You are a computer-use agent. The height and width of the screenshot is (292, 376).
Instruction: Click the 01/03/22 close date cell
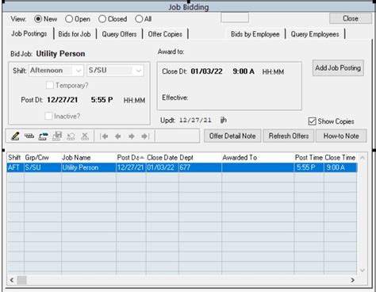pos(162,167)
